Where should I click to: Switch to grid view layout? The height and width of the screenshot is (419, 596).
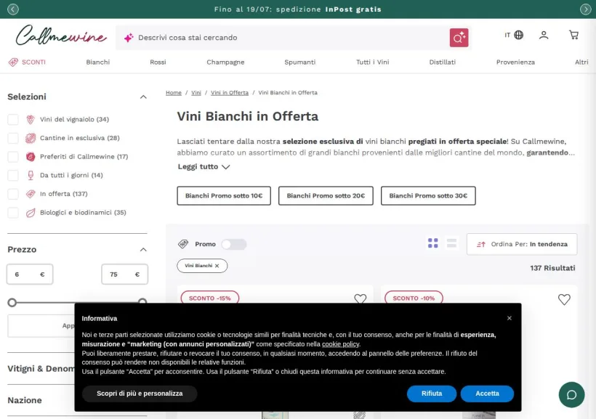pyautogui.click(x=432, y=243)
